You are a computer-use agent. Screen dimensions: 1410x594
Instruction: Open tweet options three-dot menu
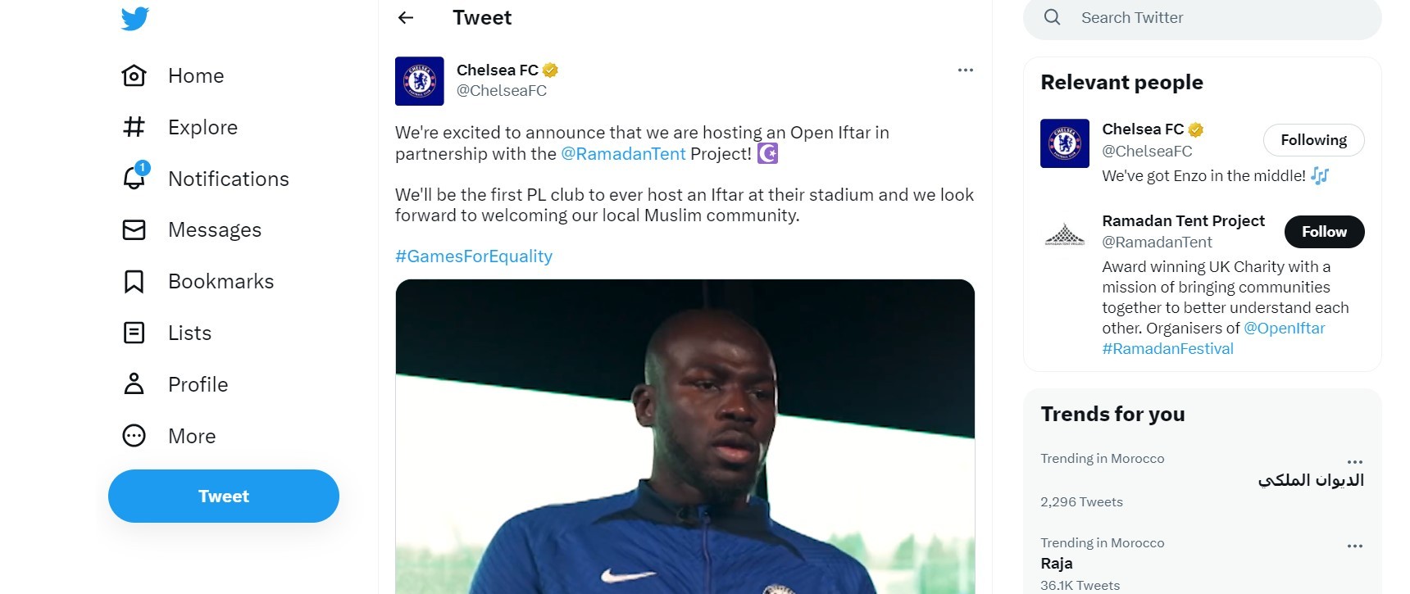pyautogui.click(x=966, y=70)
